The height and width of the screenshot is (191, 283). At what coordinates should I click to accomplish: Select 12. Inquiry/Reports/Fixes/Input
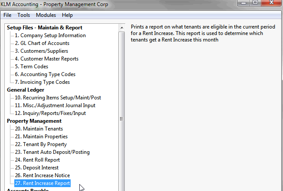pos(50,113)
